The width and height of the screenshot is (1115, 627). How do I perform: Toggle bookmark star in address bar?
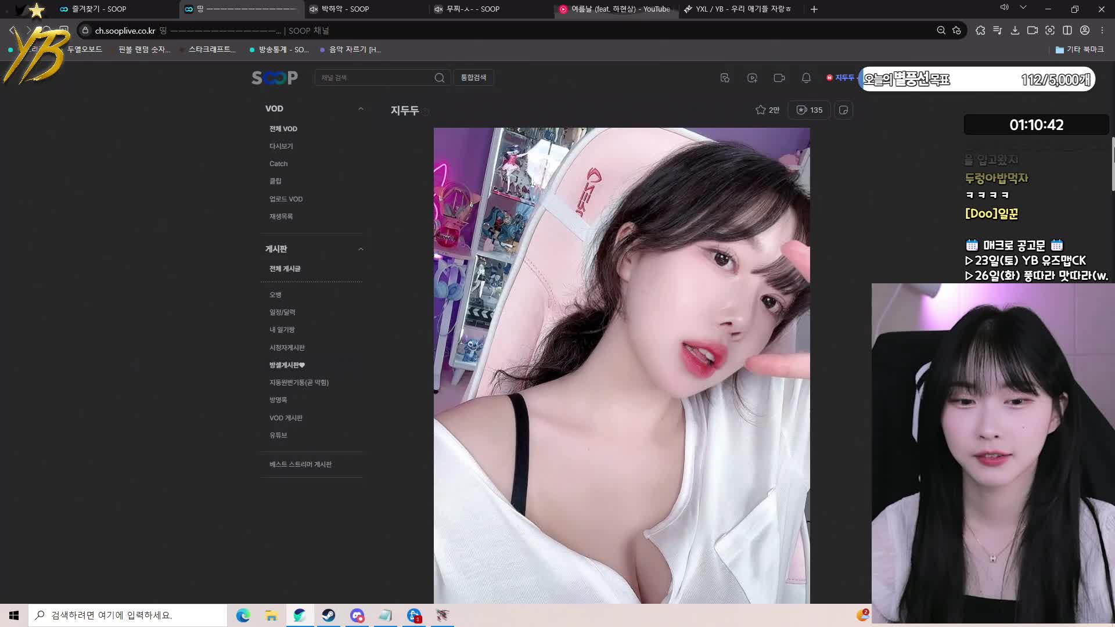(x=957, y=30)
